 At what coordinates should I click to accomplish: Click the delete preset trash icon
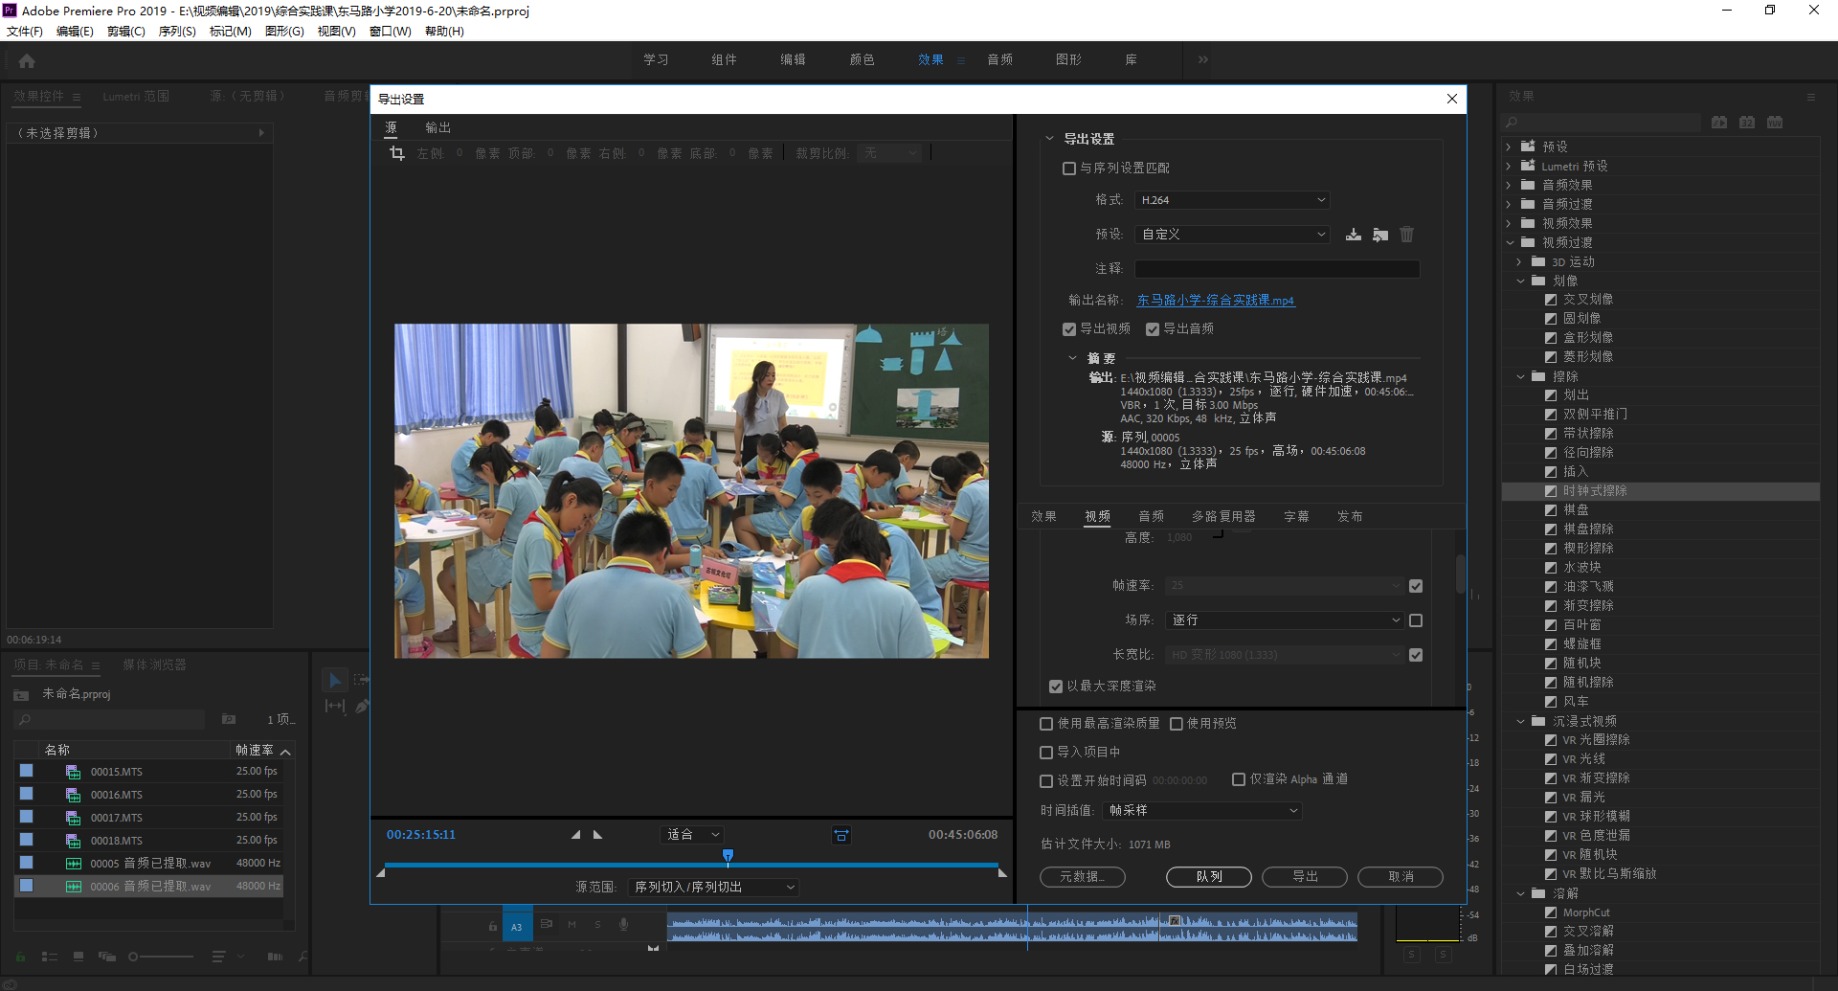(x=1406, y=235)
